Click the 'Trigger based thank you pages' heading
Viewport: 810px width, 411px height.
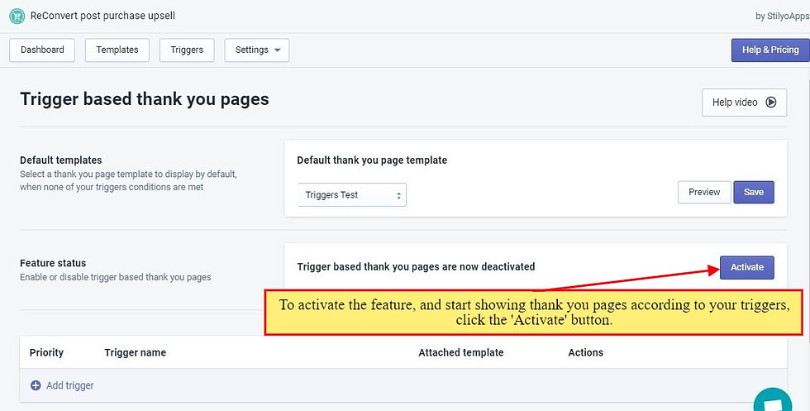145,99
